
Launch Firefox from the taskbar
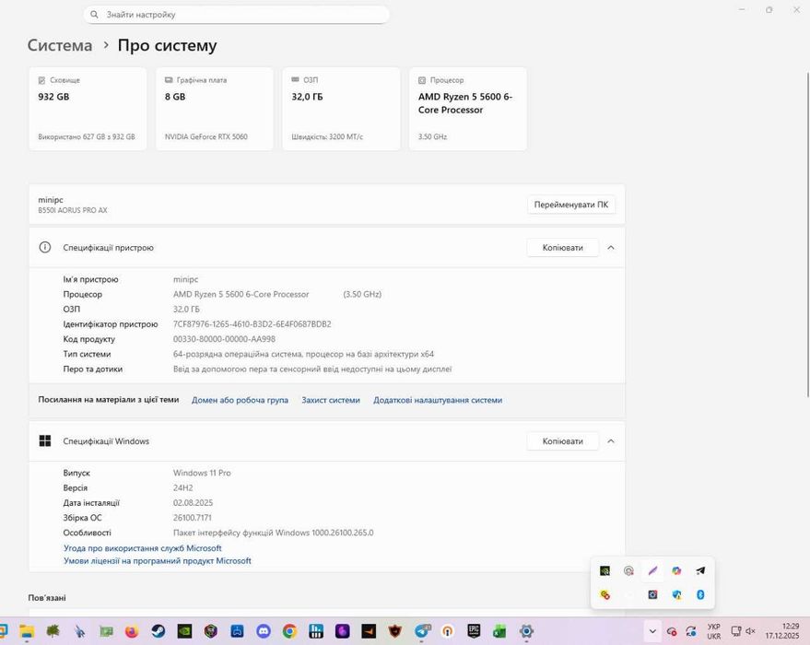click(132, 631)
